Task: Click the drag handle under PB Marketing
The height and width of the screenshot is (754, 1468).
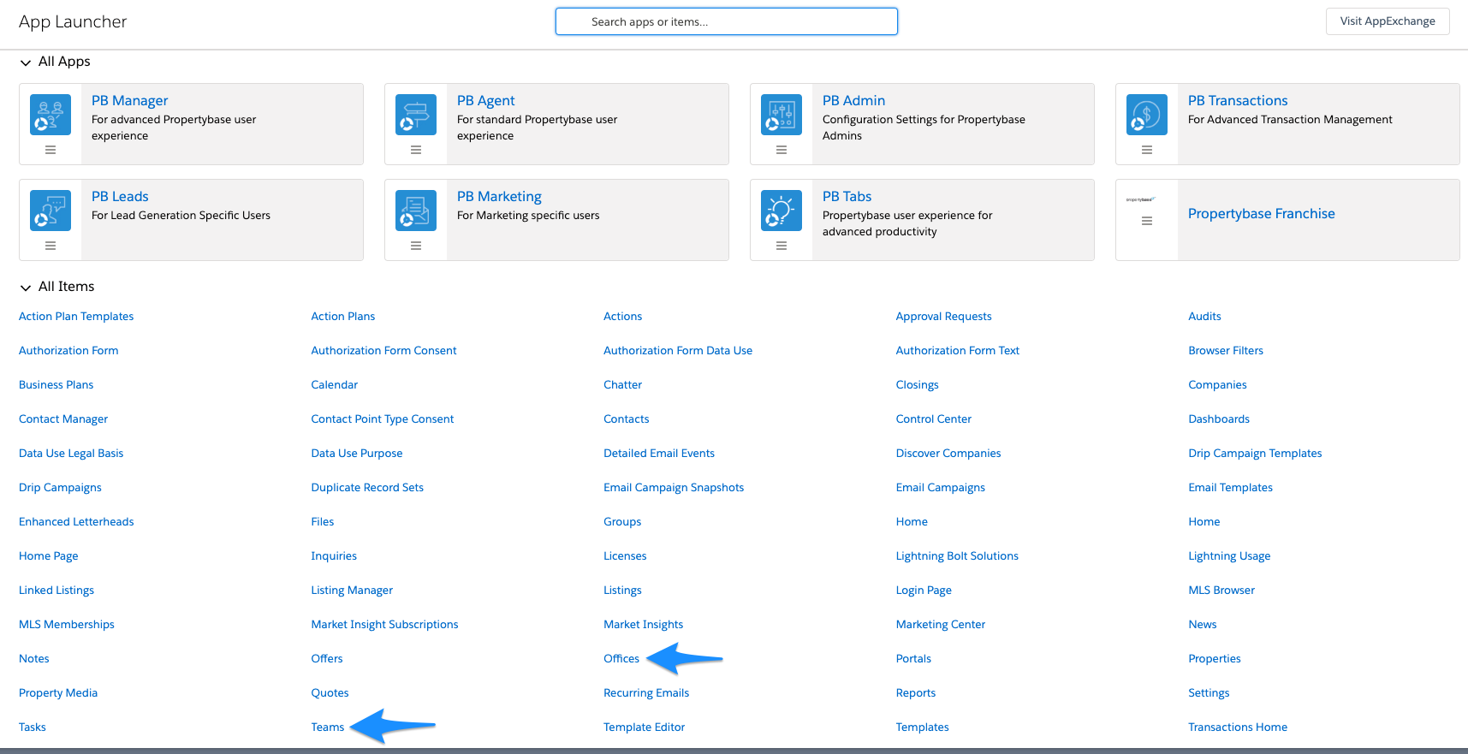Action: pos(416,246)
